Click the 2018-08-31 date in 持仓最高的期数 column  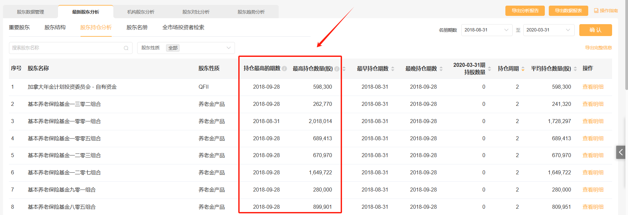(x=266, y=121)
